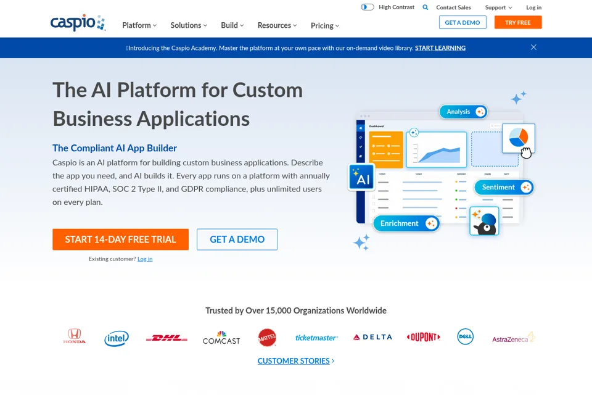Open CUSTOMER STORIES link
Screen dimensions: 592x395
295,361
